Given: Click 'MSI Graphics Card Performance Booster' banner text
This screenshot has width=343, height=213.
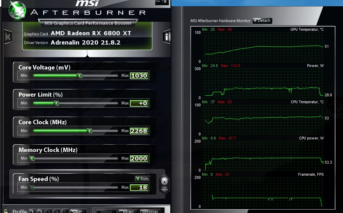Looking at the screenshot, I should tap(88, 23).
